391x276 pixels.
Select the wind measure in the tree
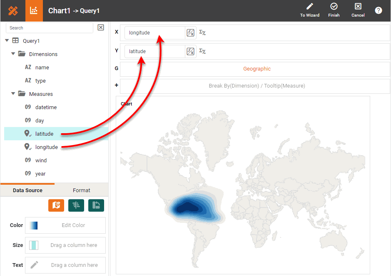tap(41, 161)
